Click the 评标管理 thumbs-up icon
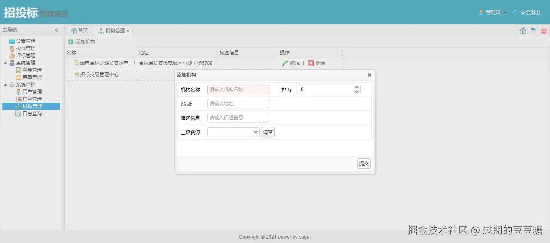The image size is (550, 243). [x=12, y=56]
